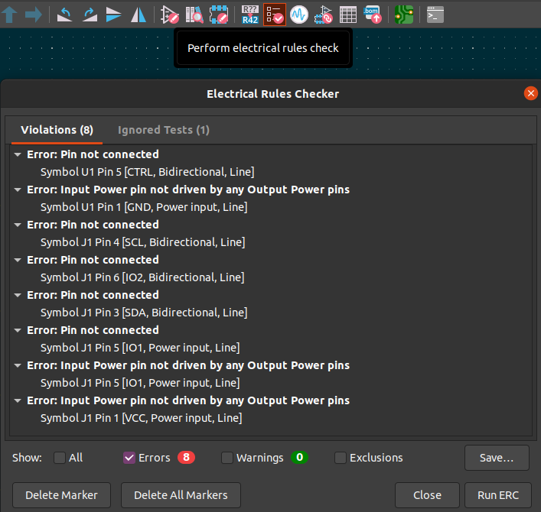541x512 pixels.
Task: Open PCB editor green board icon
Action: point(404,15)
